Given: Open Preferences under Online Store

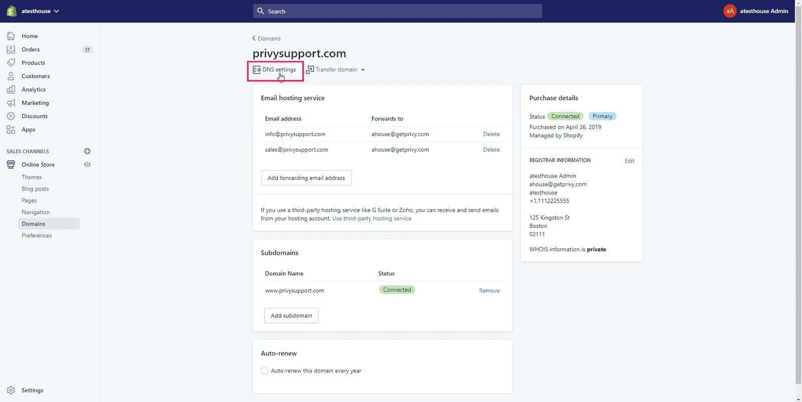Looking at the screenshot, I should (37, 236).
